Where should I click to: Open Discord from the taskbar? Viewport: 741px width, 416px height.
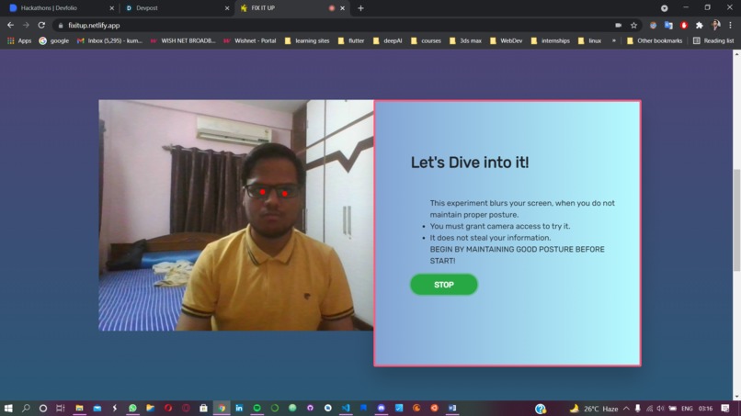click(x=382, y=408)
